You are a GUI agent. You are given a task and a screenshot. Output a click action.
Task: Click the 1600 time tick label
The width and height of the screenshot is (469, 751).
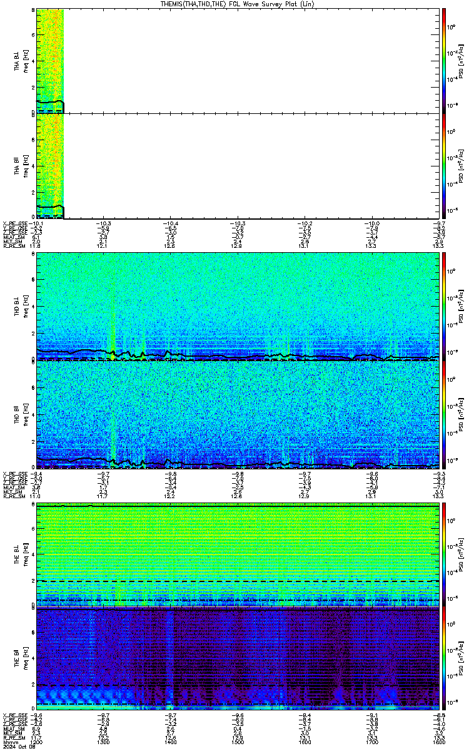coord(305,742)
